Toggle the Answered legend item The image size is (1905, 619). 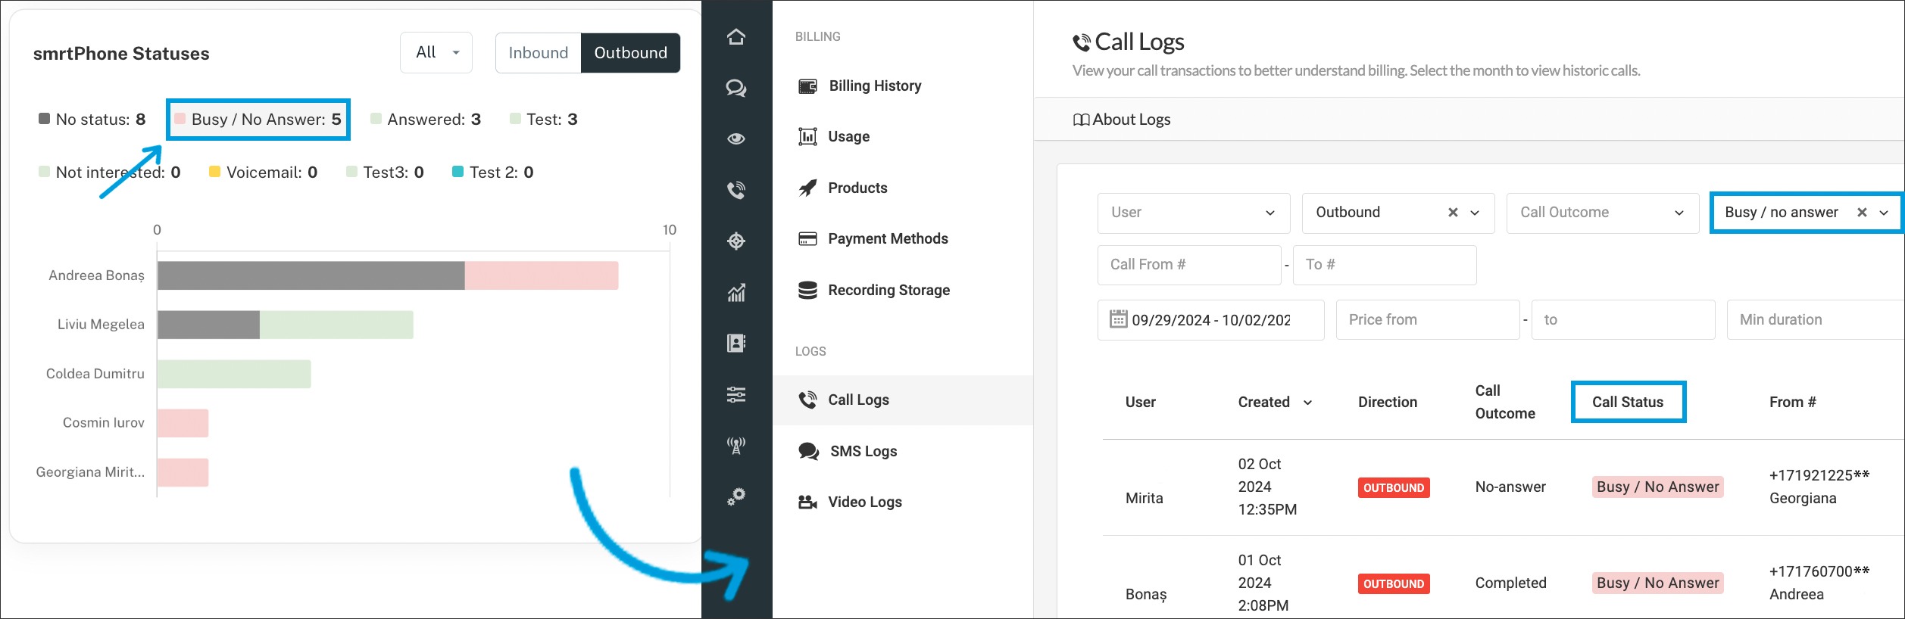pos(425,120)
